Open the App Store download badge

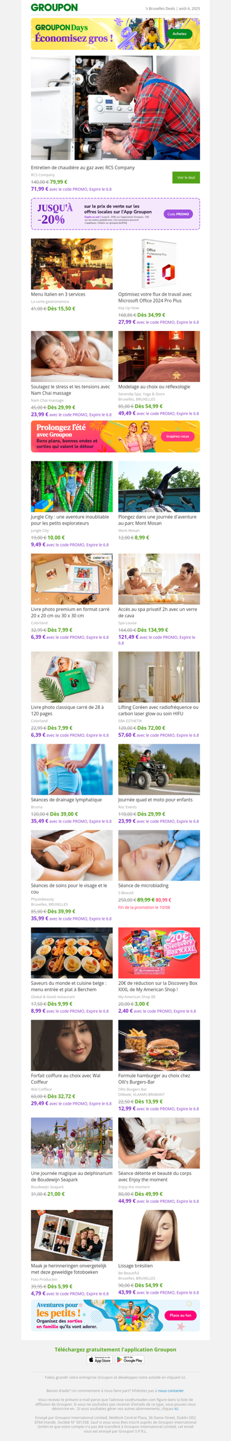[100, 1359]
